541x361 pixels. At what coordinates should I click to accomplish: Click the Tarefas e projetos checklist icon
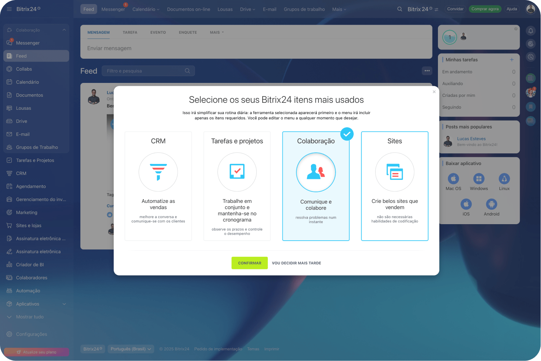click(237, 171)
